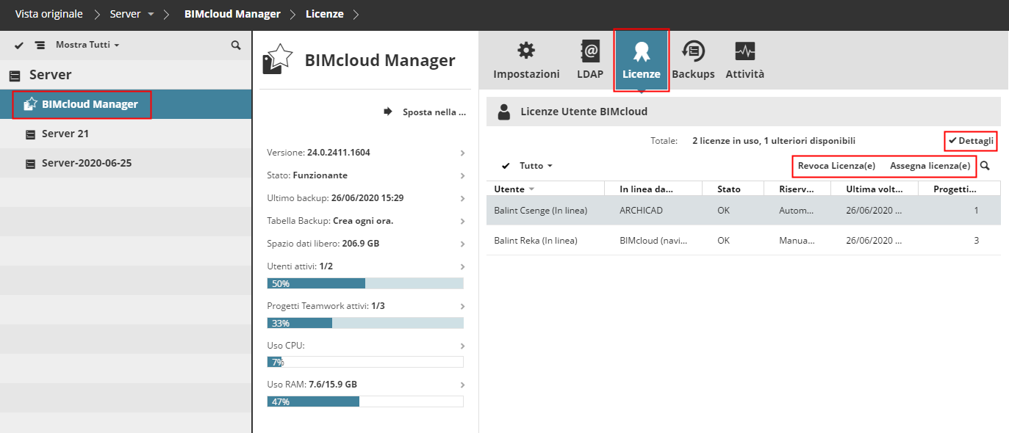1009x433 pixels.
Task: Open the Tutto filter dropdown
Action: click(x=536, y=166)
